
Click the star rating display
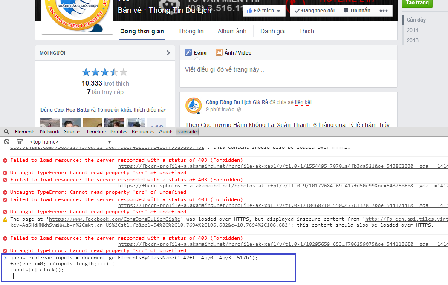point(104,72)
